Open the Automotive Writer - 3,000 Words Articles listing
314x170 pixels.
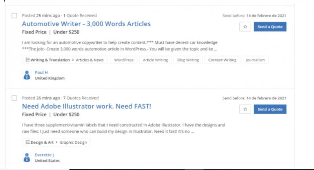tap(86, 24)
